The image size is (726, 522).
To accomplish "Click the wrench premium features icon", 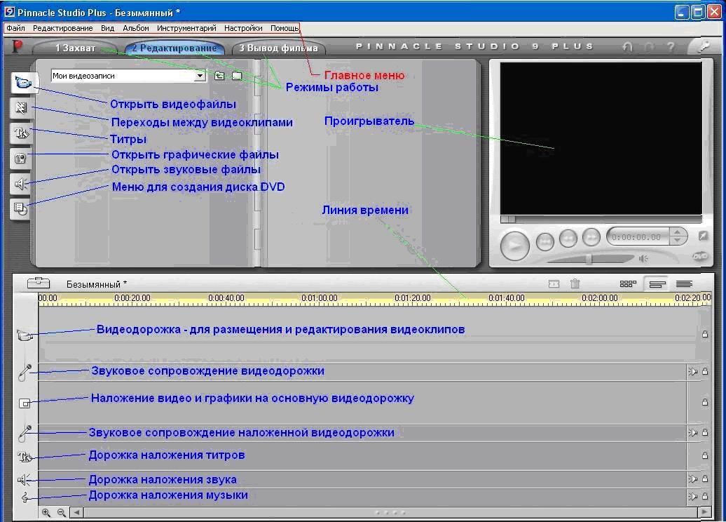I will point(704,46).
